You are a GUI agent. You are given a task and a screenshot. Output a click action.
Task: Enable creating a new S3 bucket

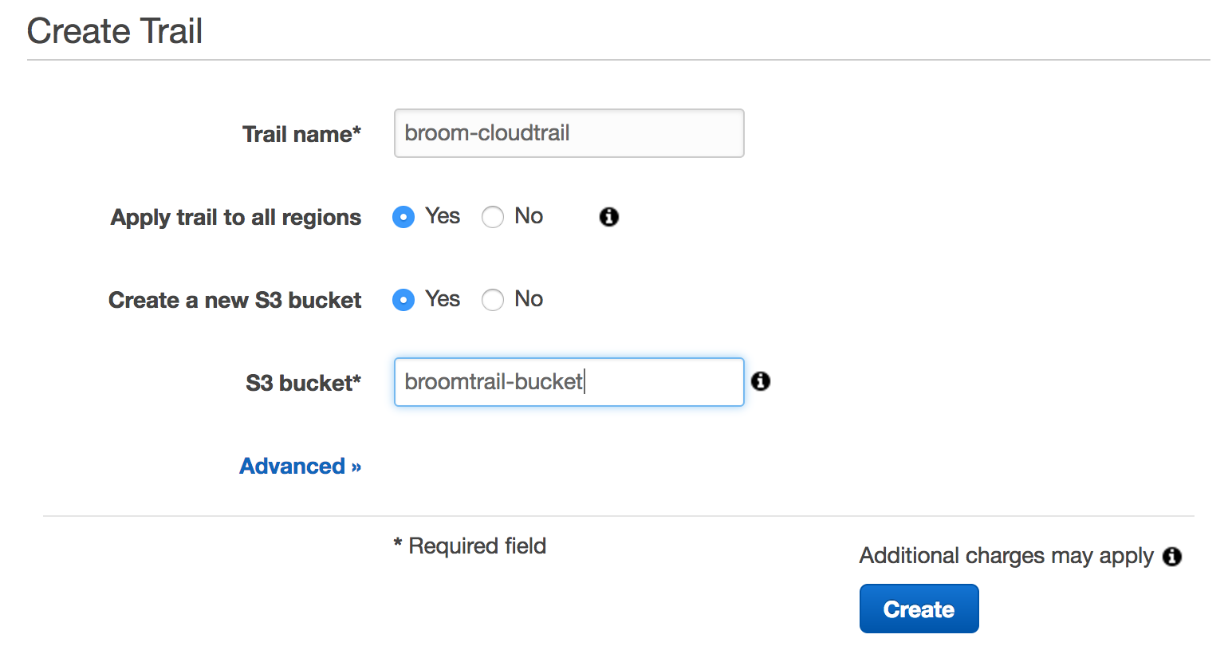point(403,299)
